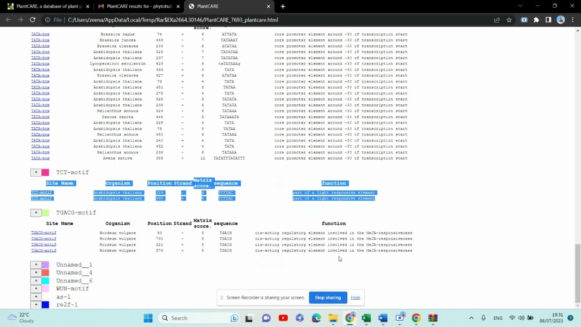The image size is (581, 327).
Task: Open TGACG-motif link at position 876
Action: pos(44,251)
